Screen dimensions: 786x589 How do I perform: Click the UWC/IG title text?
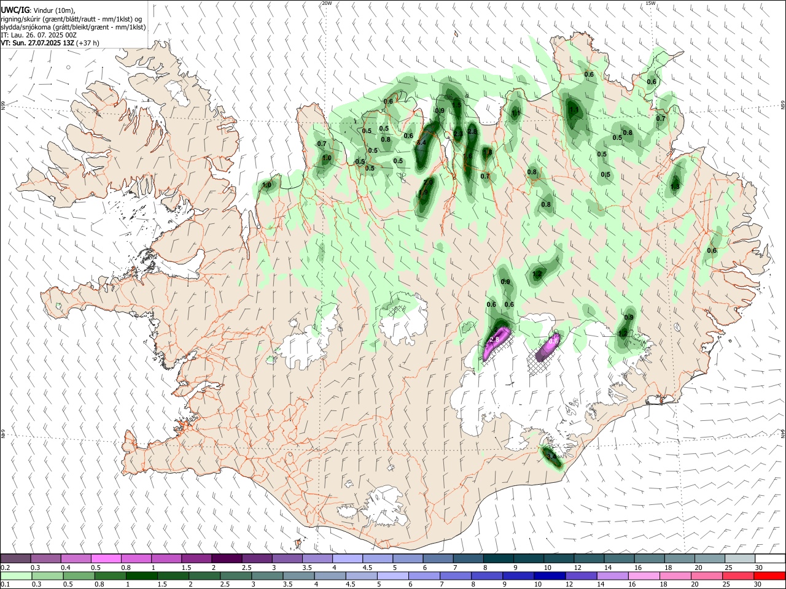(x=15, y=10)
